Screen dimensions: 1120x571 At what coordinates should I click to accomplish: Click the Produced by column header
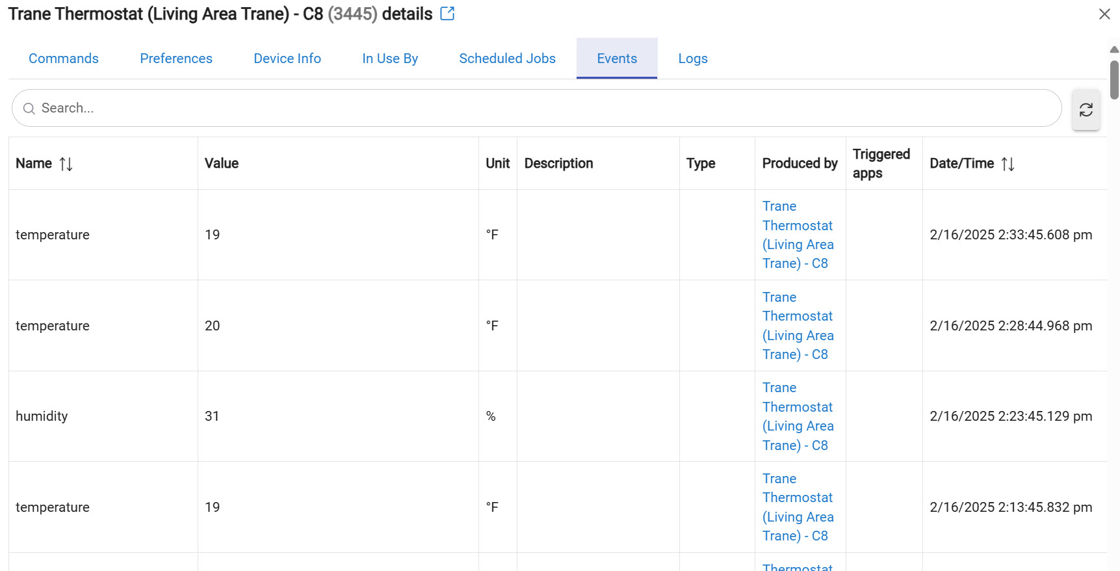tap(800, 163)
